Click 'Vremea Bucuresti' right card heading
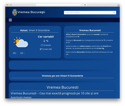125x106 pixels. (x=90, y=30)
